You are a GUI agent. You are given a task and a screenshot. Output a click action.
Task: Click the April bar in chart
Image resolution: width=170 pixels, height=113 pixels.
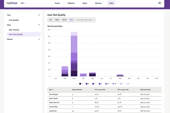coord(83,75)
